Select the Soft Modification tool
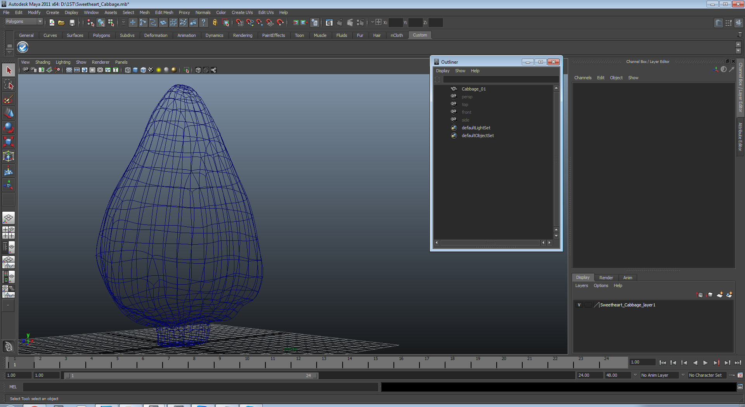Screen dimensions: 745x407 click(9, 170)
